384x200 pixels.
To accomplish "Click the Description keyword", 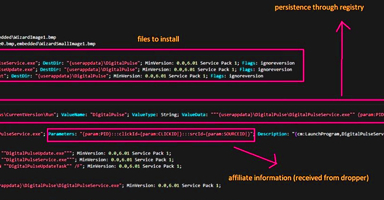I will click(272, 134).
